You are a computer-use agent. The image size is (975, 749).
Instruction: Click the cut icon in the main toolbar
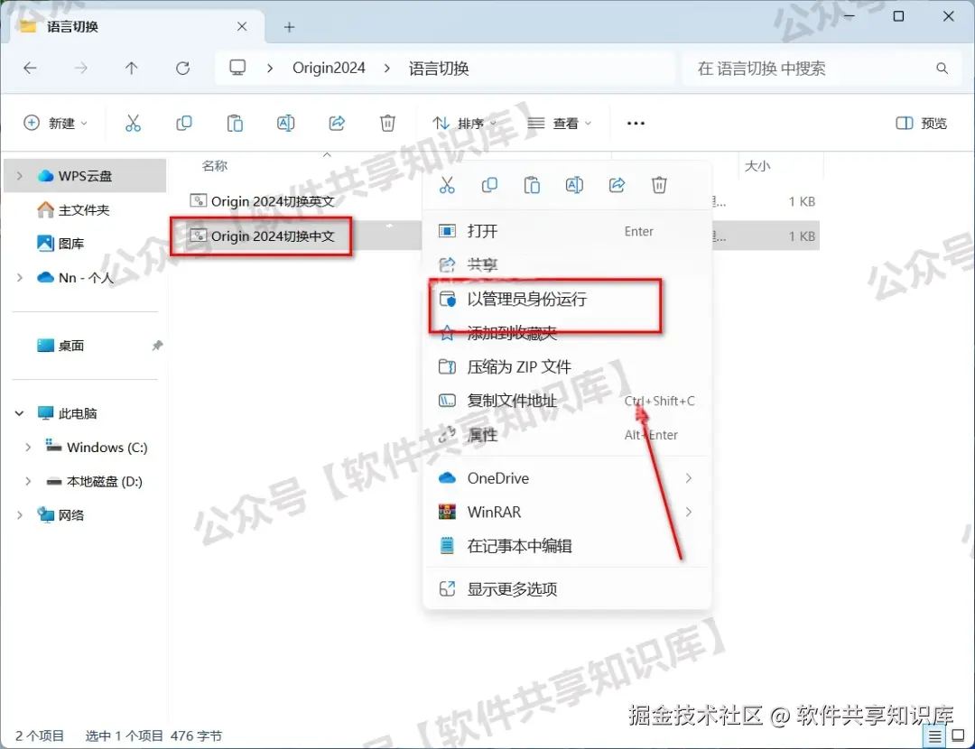tap(133, 123)
